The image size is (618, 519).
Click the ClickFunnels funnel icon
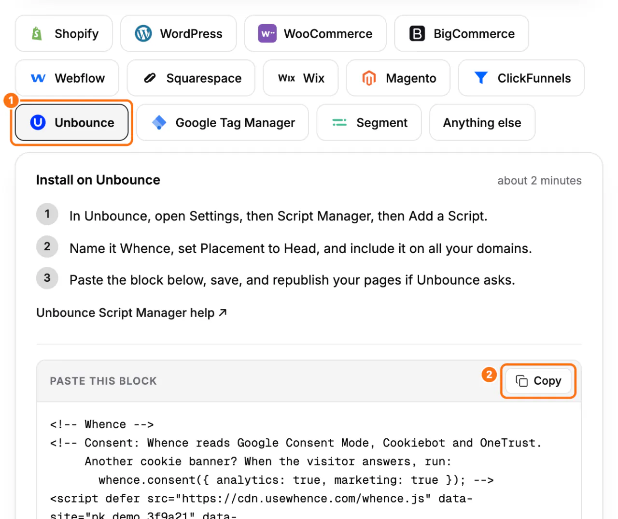(x=481, y=78)
